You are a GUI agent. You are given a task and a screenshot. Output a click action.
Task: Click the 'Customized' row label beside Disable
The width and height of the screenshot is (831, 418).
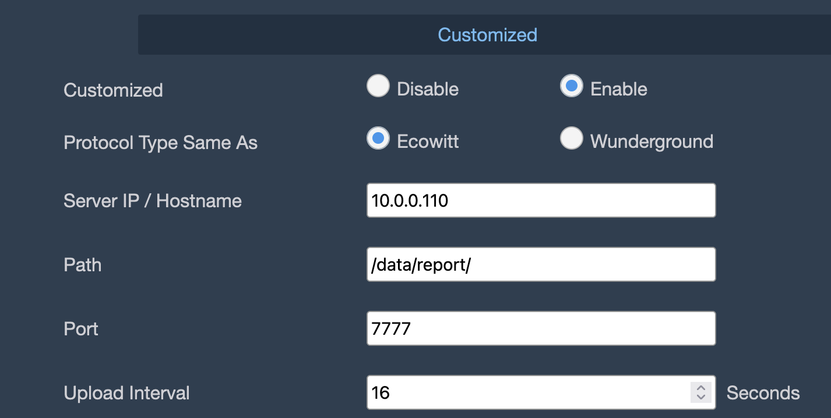click(113, 91)
